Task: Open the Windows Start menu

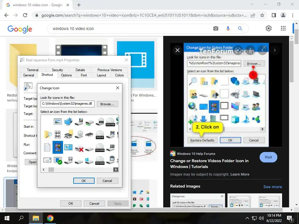Action: 7,218
